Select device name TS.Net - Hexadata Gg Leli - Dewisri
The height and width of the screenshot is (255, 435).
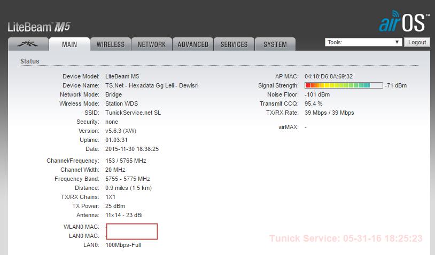click(152, 85)
